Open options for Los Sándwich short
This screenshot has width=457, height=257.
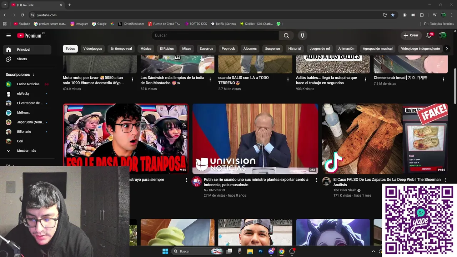(210, 80)
